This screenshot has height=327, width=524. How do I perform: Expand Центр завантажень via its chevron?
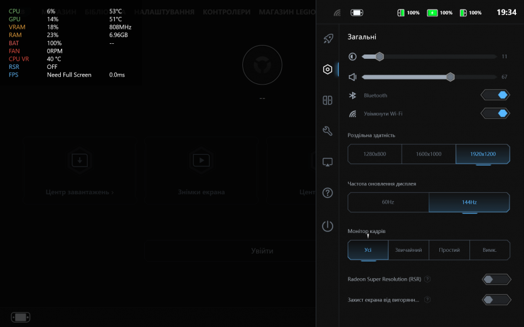pos(112,192)
